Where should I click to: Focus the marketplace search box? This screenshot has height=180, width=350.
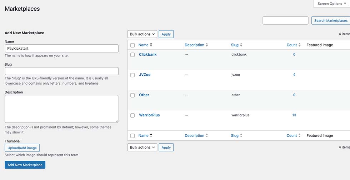[285, 21]
